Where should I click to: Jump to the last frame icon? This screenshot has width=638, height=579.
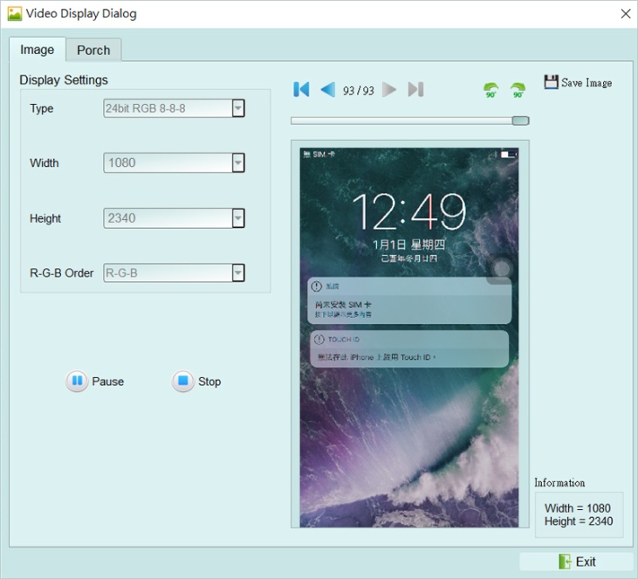tap(415, 90)
